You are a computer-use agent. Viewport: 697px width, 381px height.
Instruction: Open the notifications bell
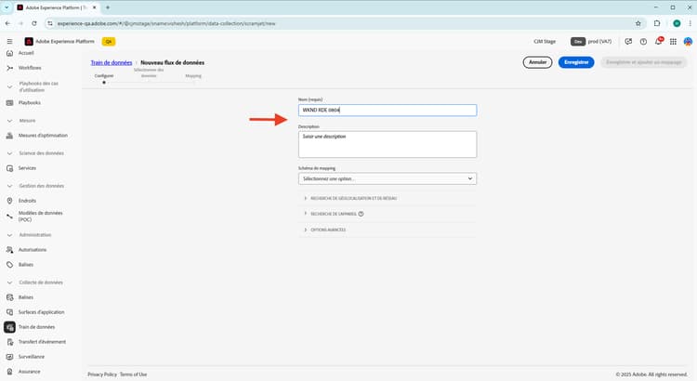pos(658,41)
